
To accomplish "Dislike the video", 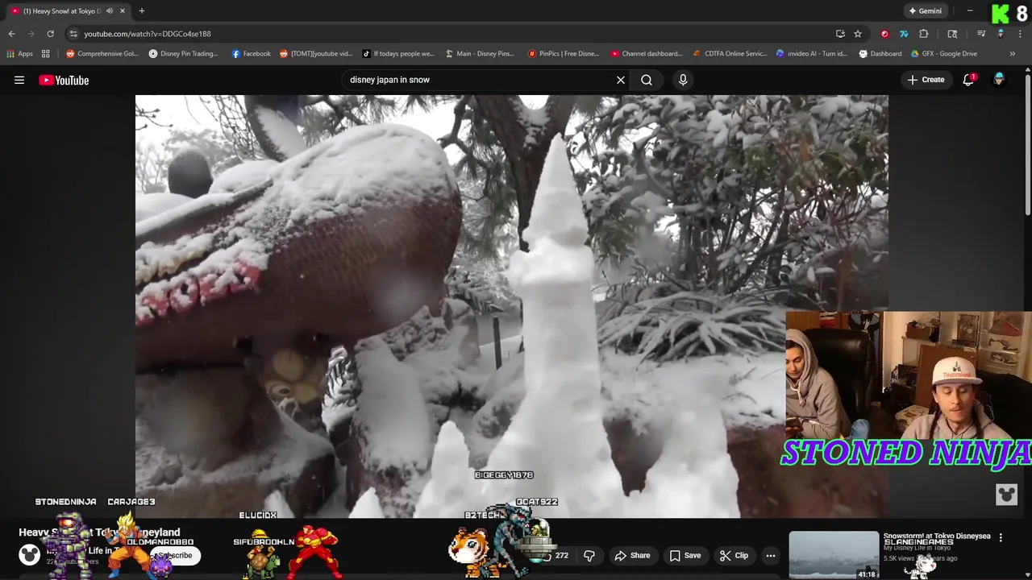I will (x=589, y=556).
